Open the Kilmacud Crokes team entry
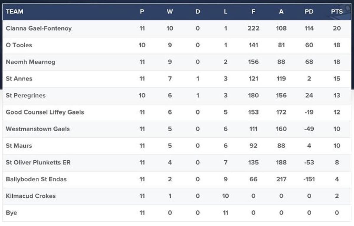 (31, 196)
